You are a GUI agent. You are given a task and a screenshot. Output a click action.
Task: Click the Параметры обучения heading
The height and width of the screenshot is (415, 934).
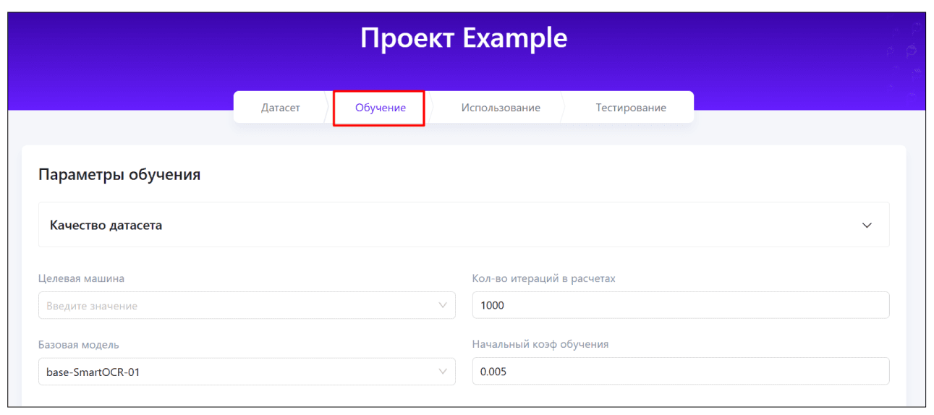pos(119,175)
